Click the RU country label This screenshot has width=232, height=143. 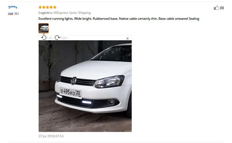click(x=16, y=14)
